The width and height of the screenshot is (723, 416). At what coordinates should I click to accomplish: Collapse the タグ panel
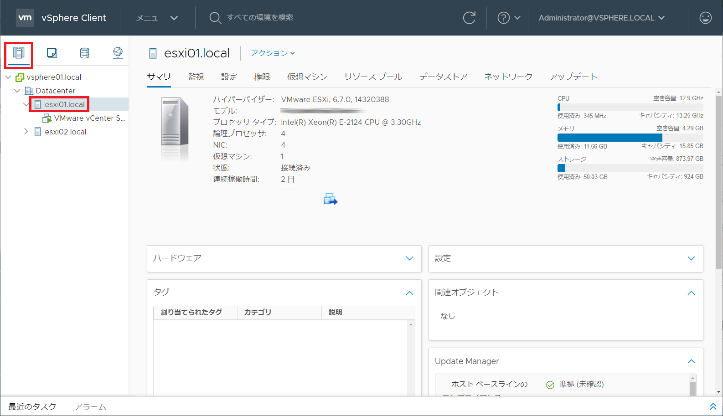[x=409, y=293]
